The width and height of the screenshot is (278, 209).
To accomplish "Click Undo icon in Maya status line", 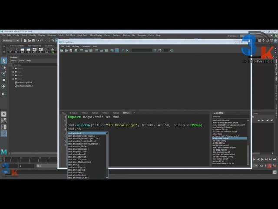I will coord(37,40).
